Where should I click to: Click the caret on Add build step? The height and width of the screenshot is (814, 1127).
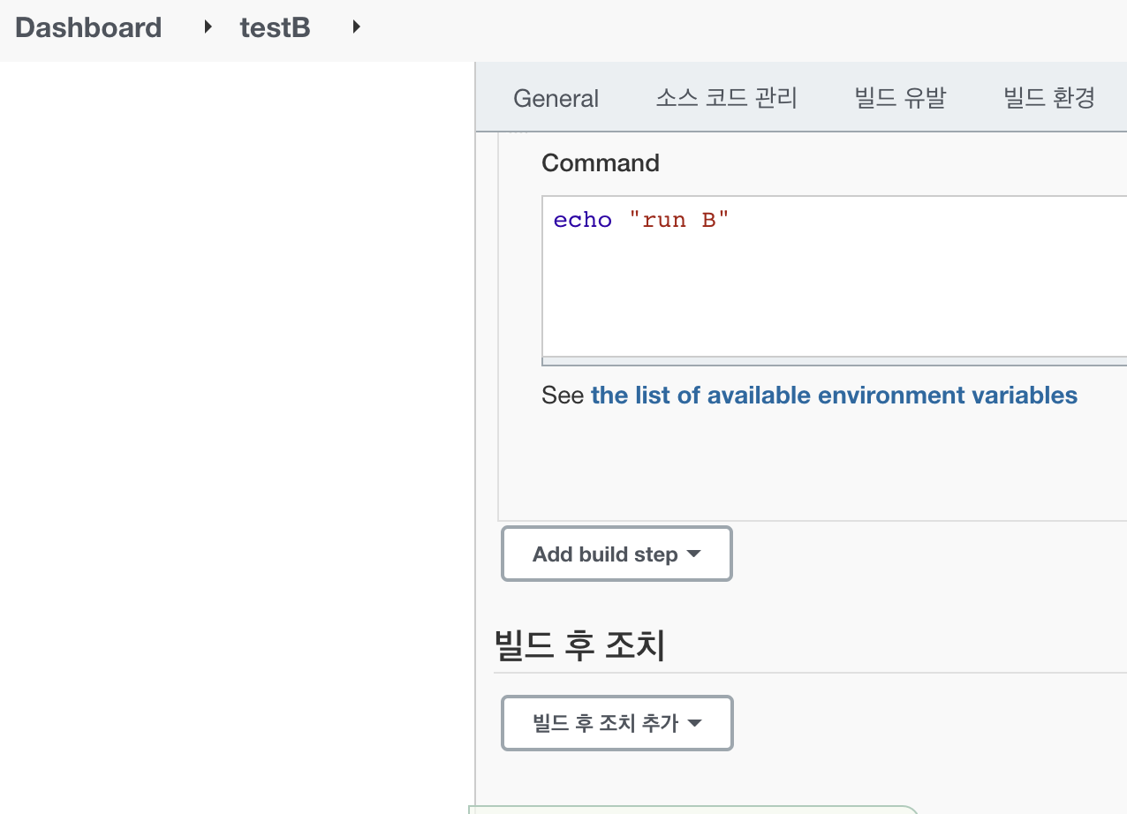coord(694,554)
